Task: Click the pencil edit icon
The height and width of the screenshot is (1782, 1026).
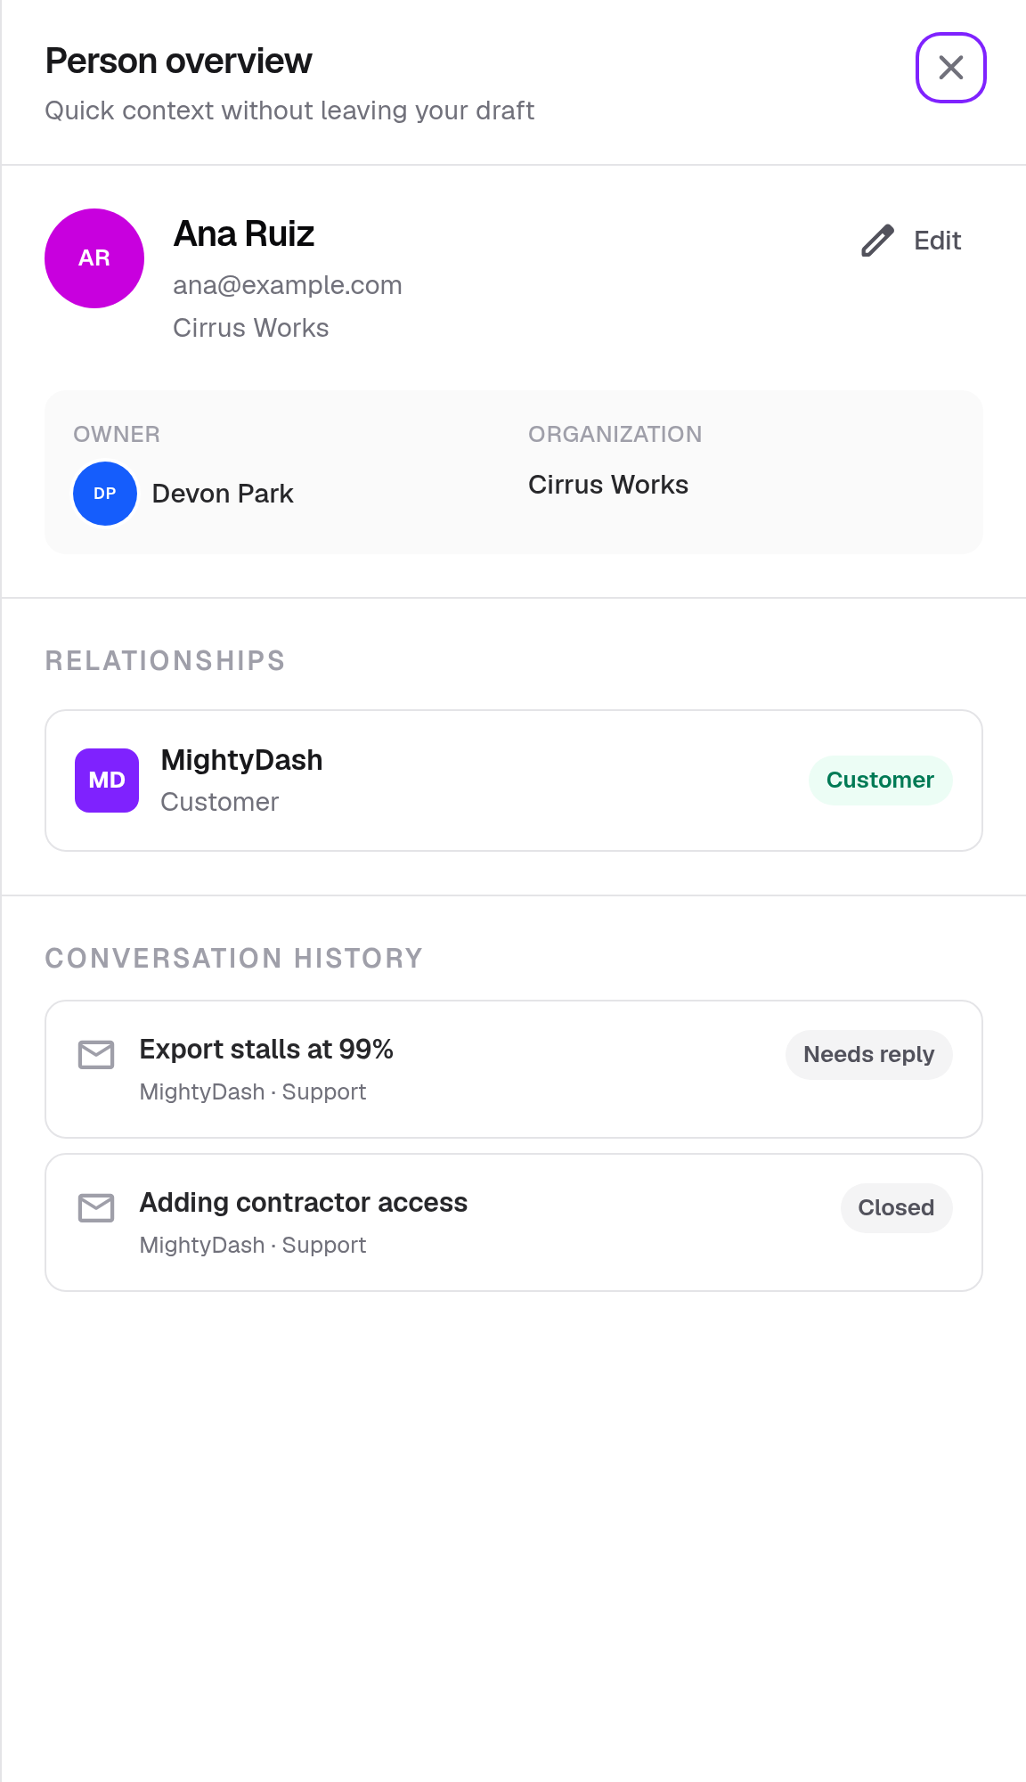Action: [877, 241]
